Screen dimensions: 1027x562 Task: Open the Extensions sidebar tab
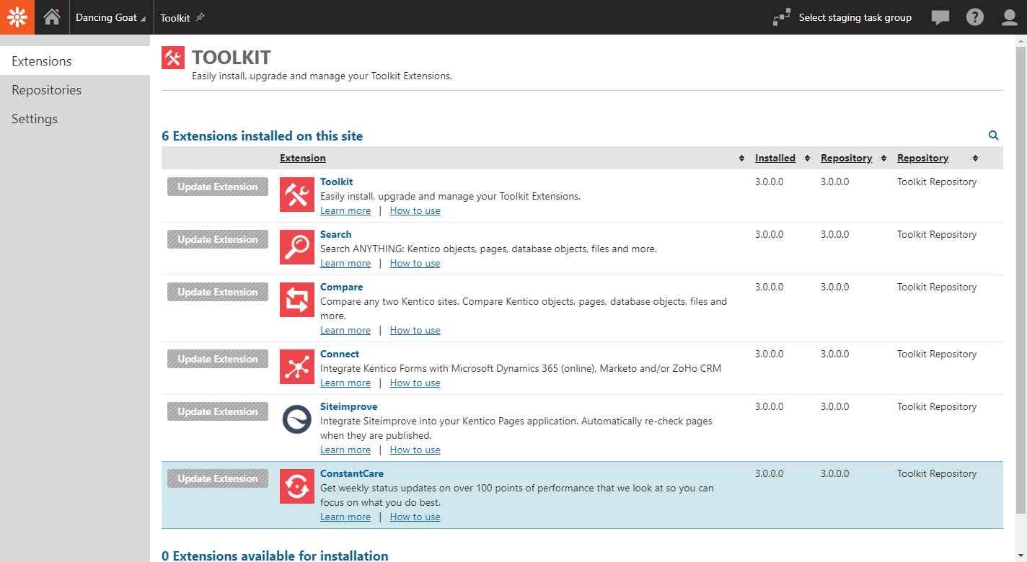click(x=75, y=61)
